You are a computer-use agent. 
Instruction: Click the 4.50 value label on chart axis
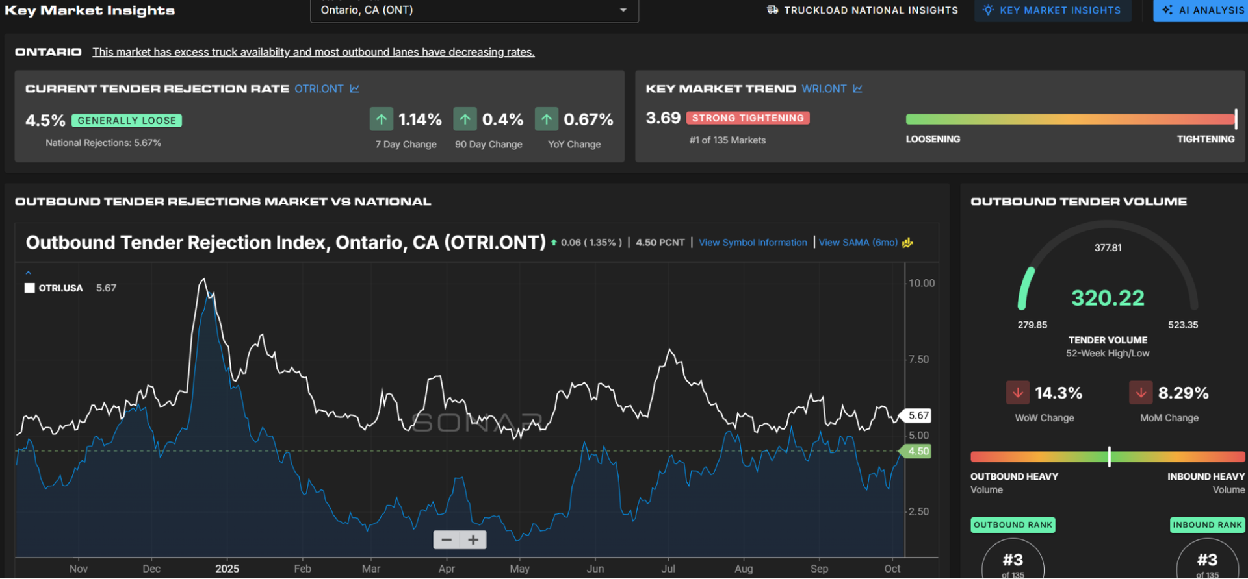pyautogui.click(x=918, y=451)
